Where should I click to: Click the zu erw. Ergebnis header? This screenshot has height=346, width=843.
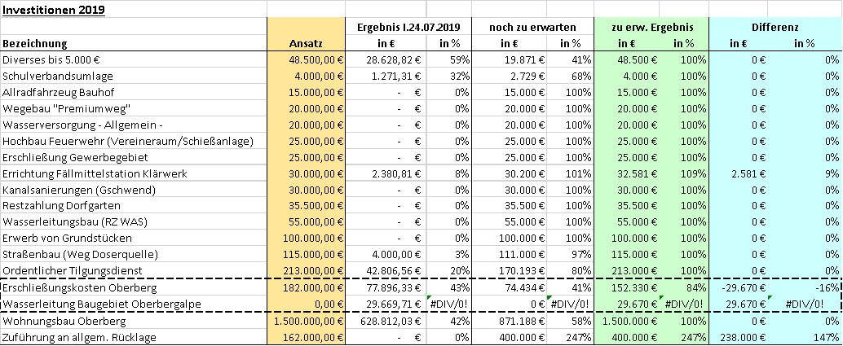651,27
